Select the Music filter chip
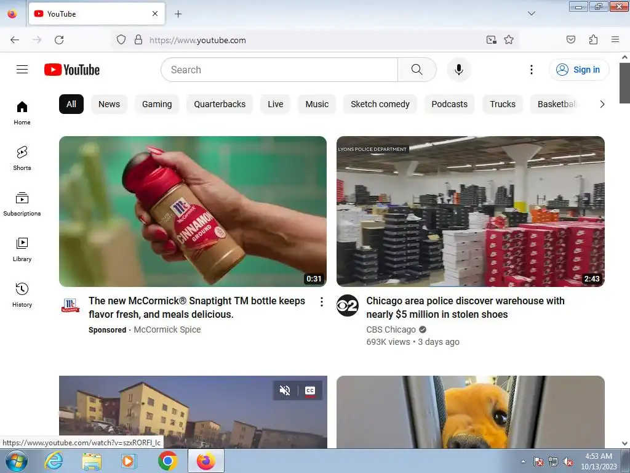The width and height of the screenshot is (630, 473). point(317,104)
